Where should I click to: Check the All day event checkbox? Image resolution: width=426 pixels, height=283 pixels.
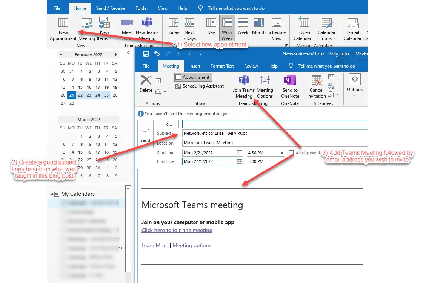[x=291, y=153]
